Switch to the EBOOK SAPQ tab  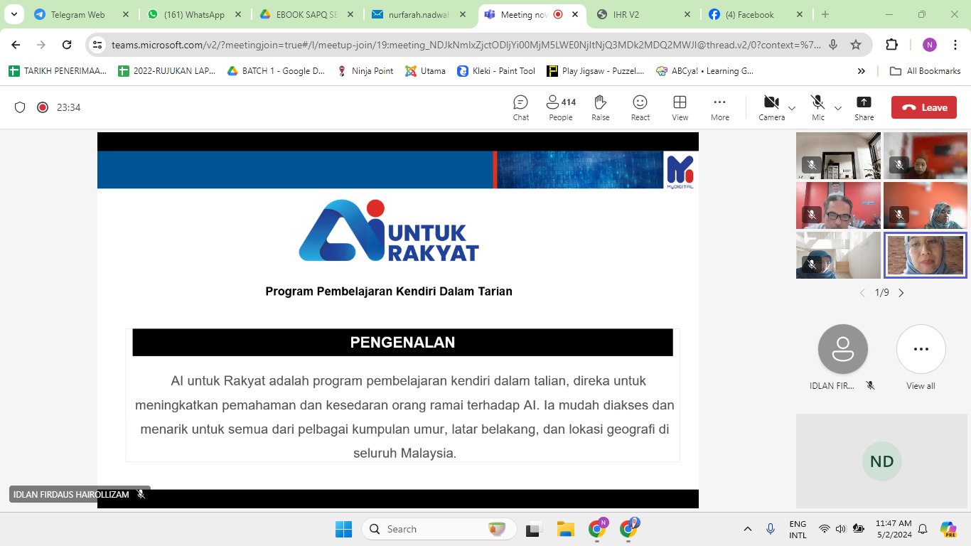(x=306, y=14)
